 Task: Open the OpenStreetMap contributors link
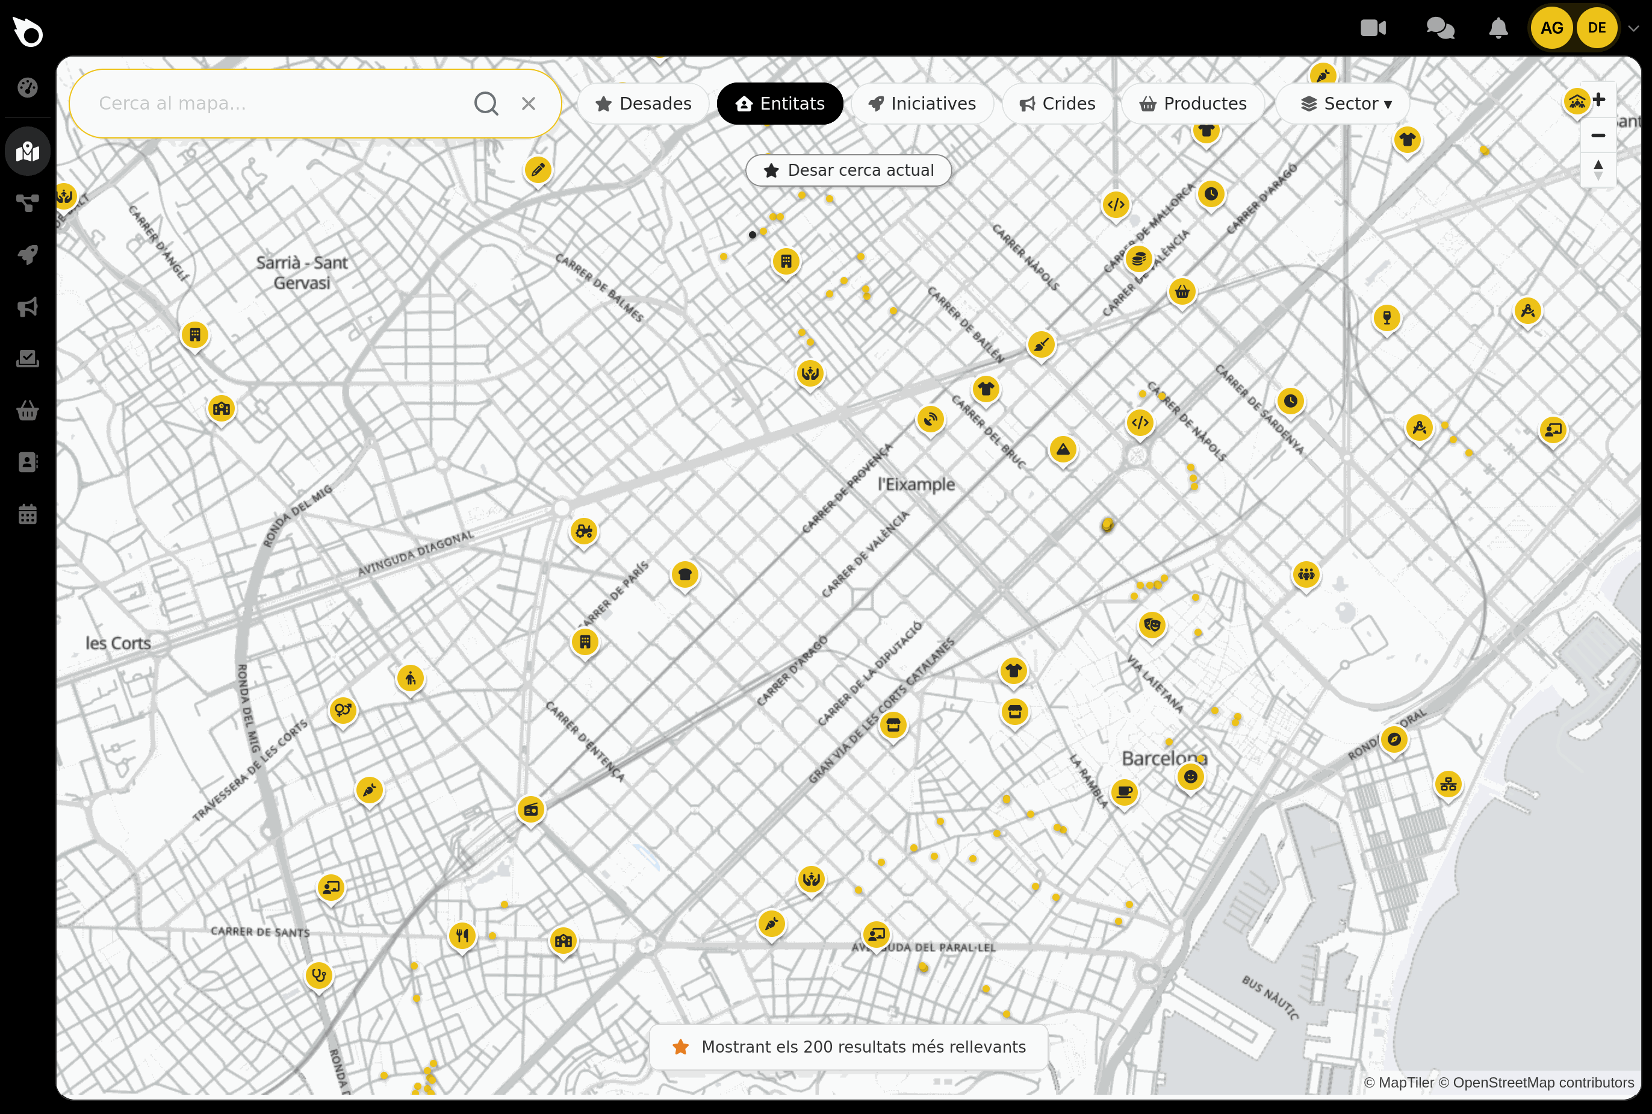(1536, 1083)
